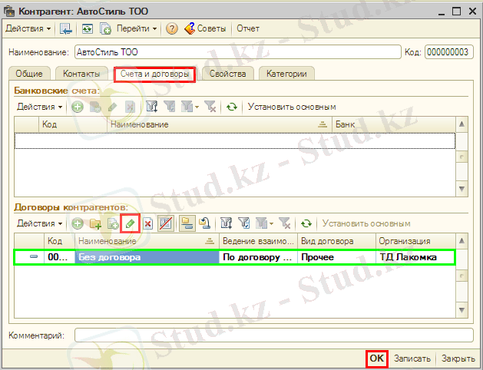The height and width of the screenshot is (370, 483).
Task: Click disable-filter icon in bank accounts toolbar
Action: 210,107
